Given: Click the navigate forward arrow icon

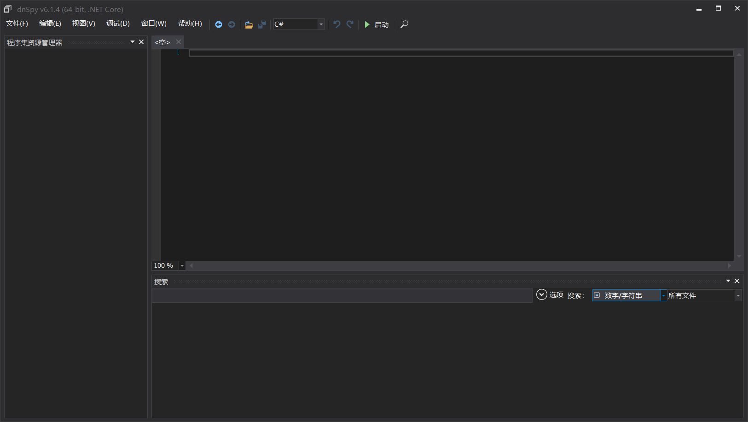Looking at the screenshot, I should pyautogui.click(x=232, y=24).
